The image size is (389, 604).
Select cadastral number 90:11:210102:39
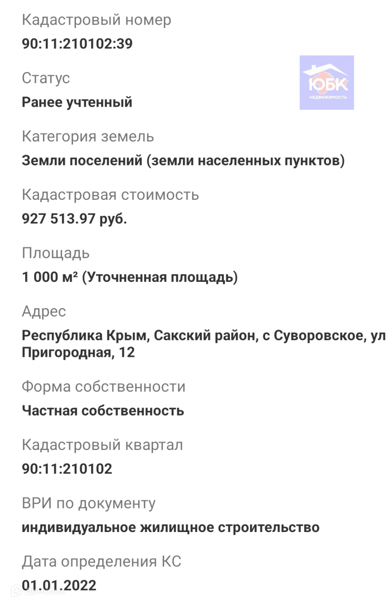pyautogui.click(x=77, y=44)
